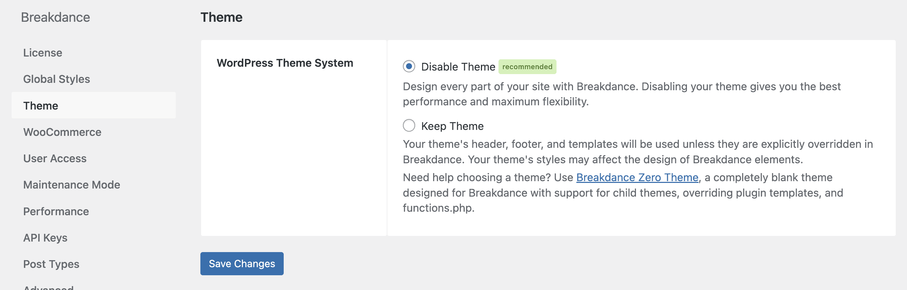Screen dimensions: 907x290
Task: Open Maintenance Mode settings
Action: click(x=71, y=185)
